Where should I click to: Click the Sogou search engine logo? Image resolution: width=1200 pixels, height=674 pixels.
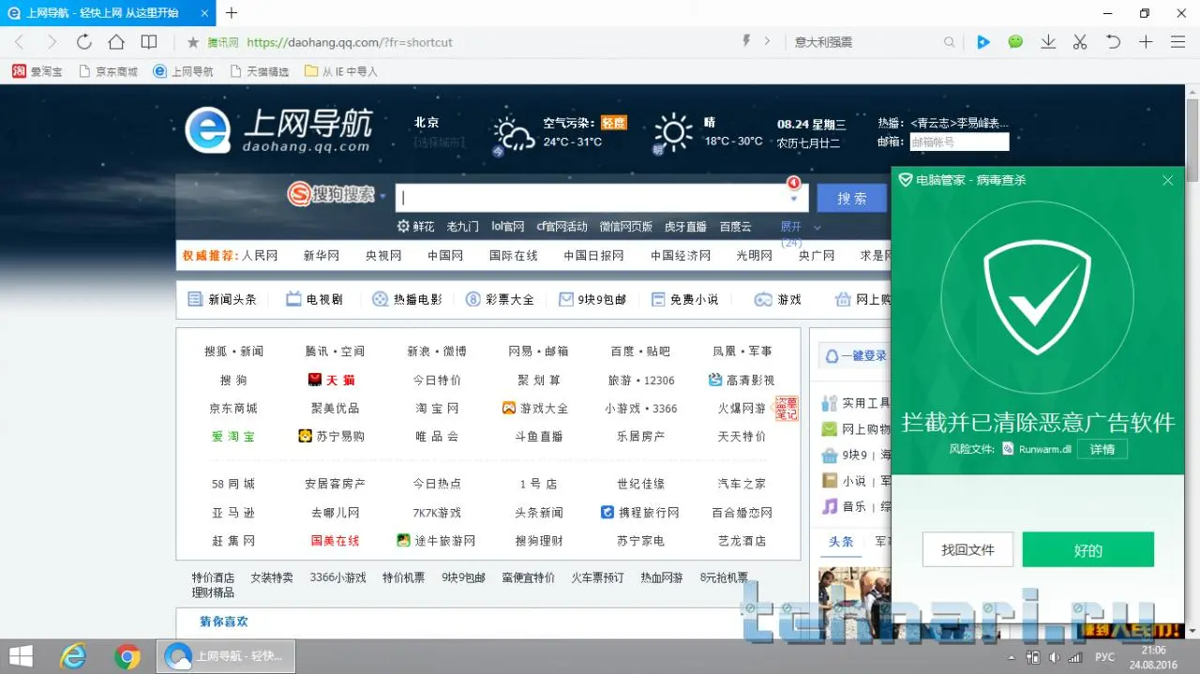[x=331, y=194]
